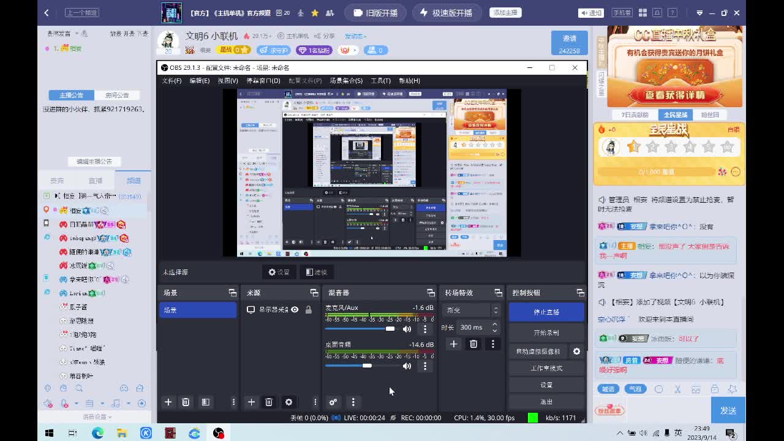Image resolution: width=784 pixels, height=441 pixels.
Task: Open three-dot menu for 麦克风/Aux channel
Action: click(x=425, y=329)
